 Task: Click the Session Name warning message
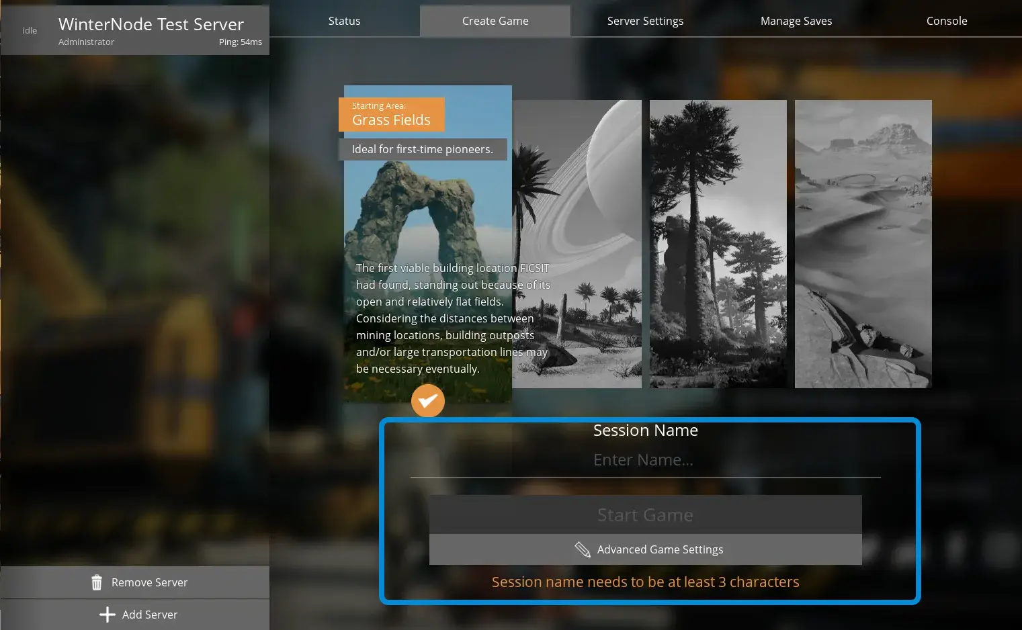[x=645, y=582]
